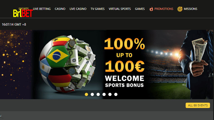Click the 100% Welcome Sports Bonus banner
Screen dimensions: 214x120
(106, 65)
